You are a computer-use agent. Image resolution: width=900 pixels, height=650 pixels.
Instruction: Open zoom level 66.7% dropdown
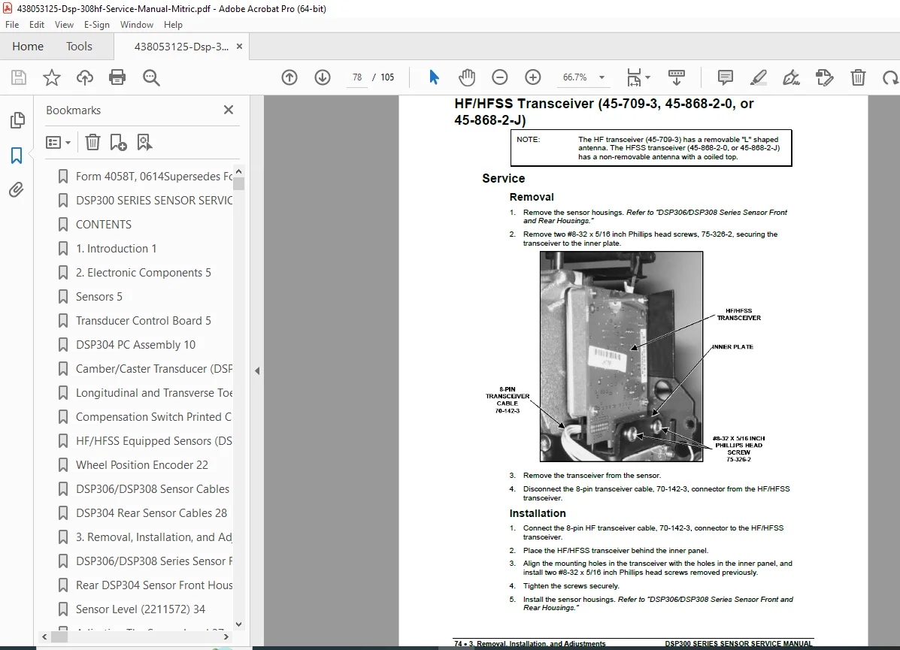602,77
